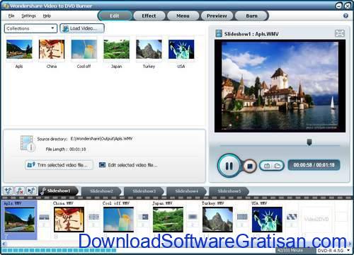Open transition after the USA clip

[292, 217]
